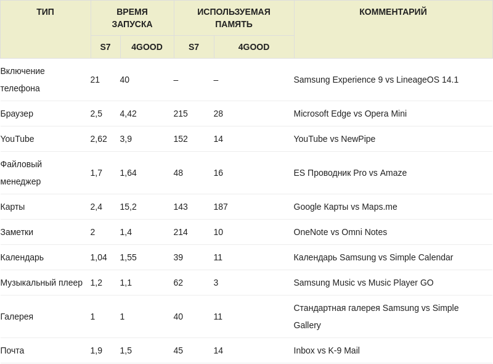Click the Microsoft Edge vs Opera Mini comment
493x364 pixels.
pos(350,114)
